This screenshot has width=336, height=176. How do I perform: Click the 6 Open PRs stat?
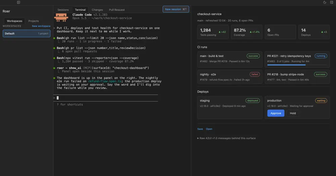tap(280, 32)
